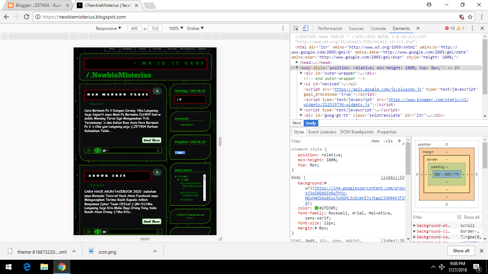Screen dimensions: 488x274
Task: Bookmark this page with the star icon
Action: [x=470, y=17]
